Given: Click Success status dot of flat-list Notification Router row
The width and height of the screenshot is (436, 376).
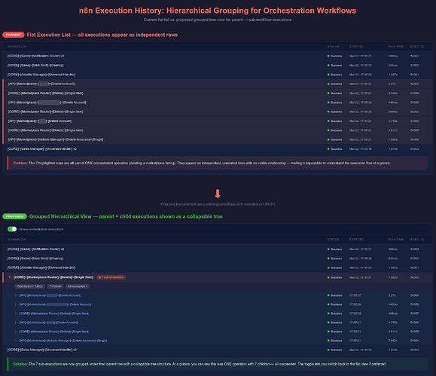Looking at the screenshot, I should [328, 56].
